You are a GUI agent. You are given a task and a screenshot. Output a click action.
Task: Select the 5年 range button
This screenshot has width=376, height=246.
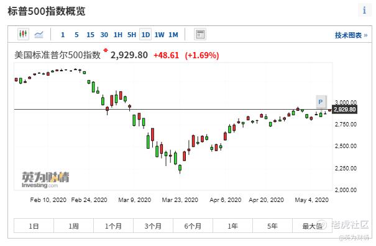pyautogui.click(x=273, y=226)
